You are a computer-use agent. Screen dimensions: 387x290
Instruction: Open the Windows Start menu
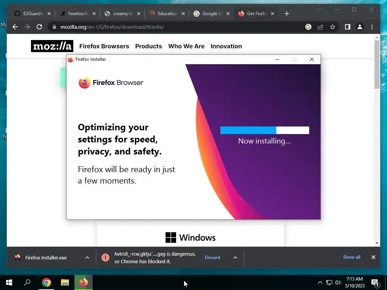(9, 282)
